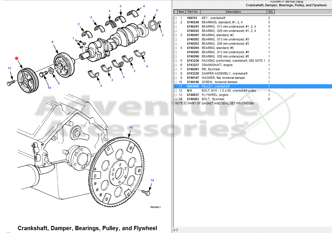
Task: Tick the flat WASHER row checkbox
Action: [x=176, y=78]
